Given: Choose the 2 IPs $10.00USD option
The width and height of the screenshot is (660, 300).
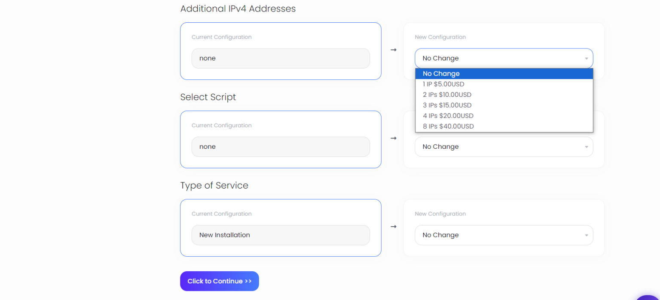Looking at the screenshot, I should click(x=447, y=94).
